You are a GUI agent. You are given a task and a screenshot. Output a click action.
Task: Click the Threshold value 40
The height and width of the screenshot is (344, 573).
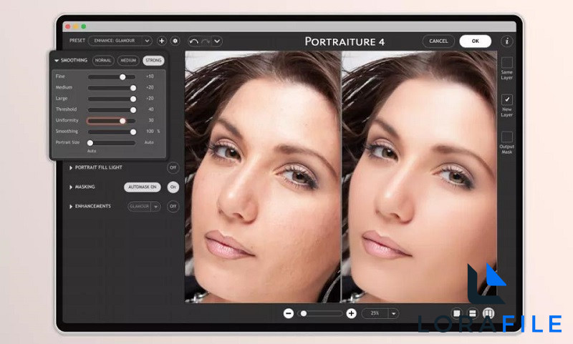click(x=151, y=109)
